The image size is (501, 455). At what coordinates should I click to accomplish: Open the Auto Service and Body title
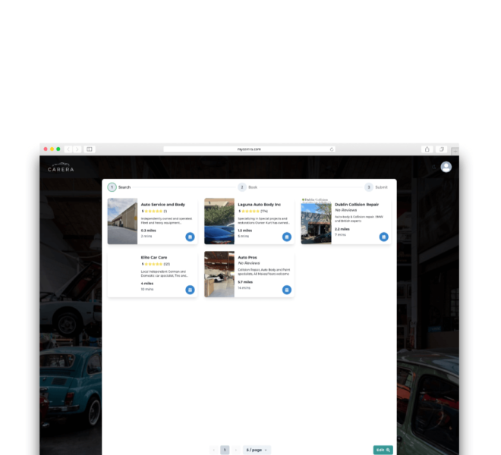[163, 204]
